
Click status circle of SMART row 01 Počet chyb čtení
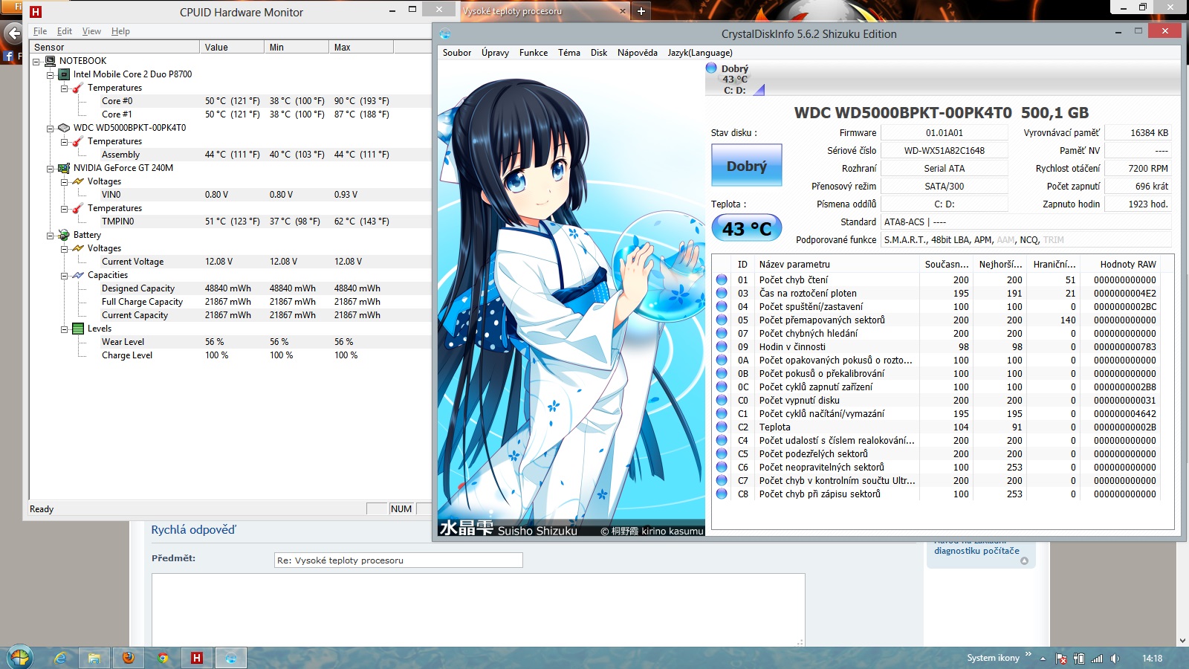point(722,279)
